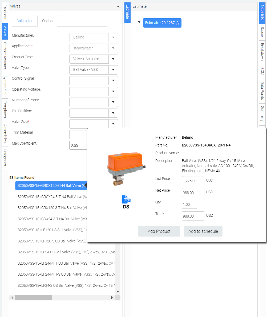Image resolution: width=267 pixels, height=317 pixels.
Task: Click the Qty field
Action: pos(189,204)
